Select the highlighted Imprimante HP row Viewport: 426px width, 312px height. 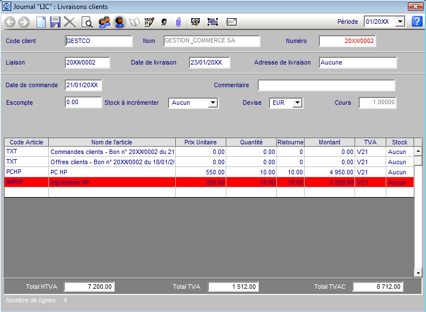pos(112,182)
